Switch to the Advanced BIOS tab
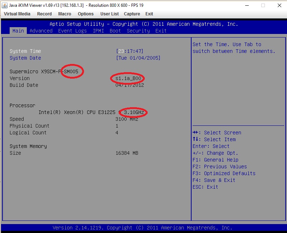 41,31
